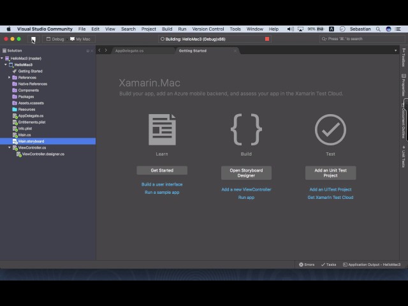408x306 pixels.
Task: Select the Resources folder icon
Action: click(15, 109)
